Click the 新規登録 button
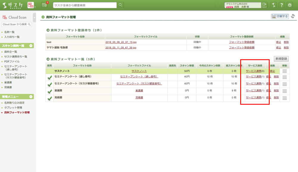Screen dimensions: 298x172 click(x=281, y=59)
